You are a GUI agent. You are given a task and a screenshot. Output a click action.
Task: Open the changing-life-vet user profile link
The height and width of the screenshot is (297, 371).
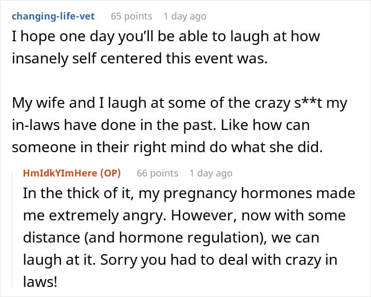pos(53,16)
